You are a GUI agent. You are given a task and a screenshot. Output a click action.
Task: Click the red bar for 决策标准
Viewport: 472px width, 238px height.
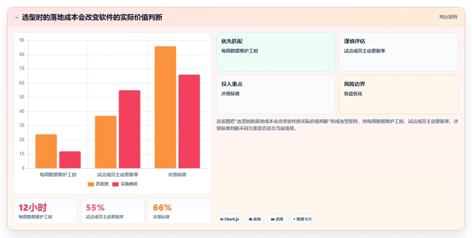(189, 122)
